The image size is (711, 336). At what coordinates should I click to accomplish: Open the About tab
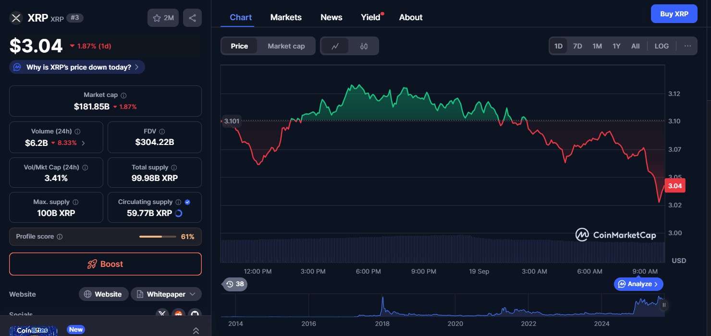(411, 17)
